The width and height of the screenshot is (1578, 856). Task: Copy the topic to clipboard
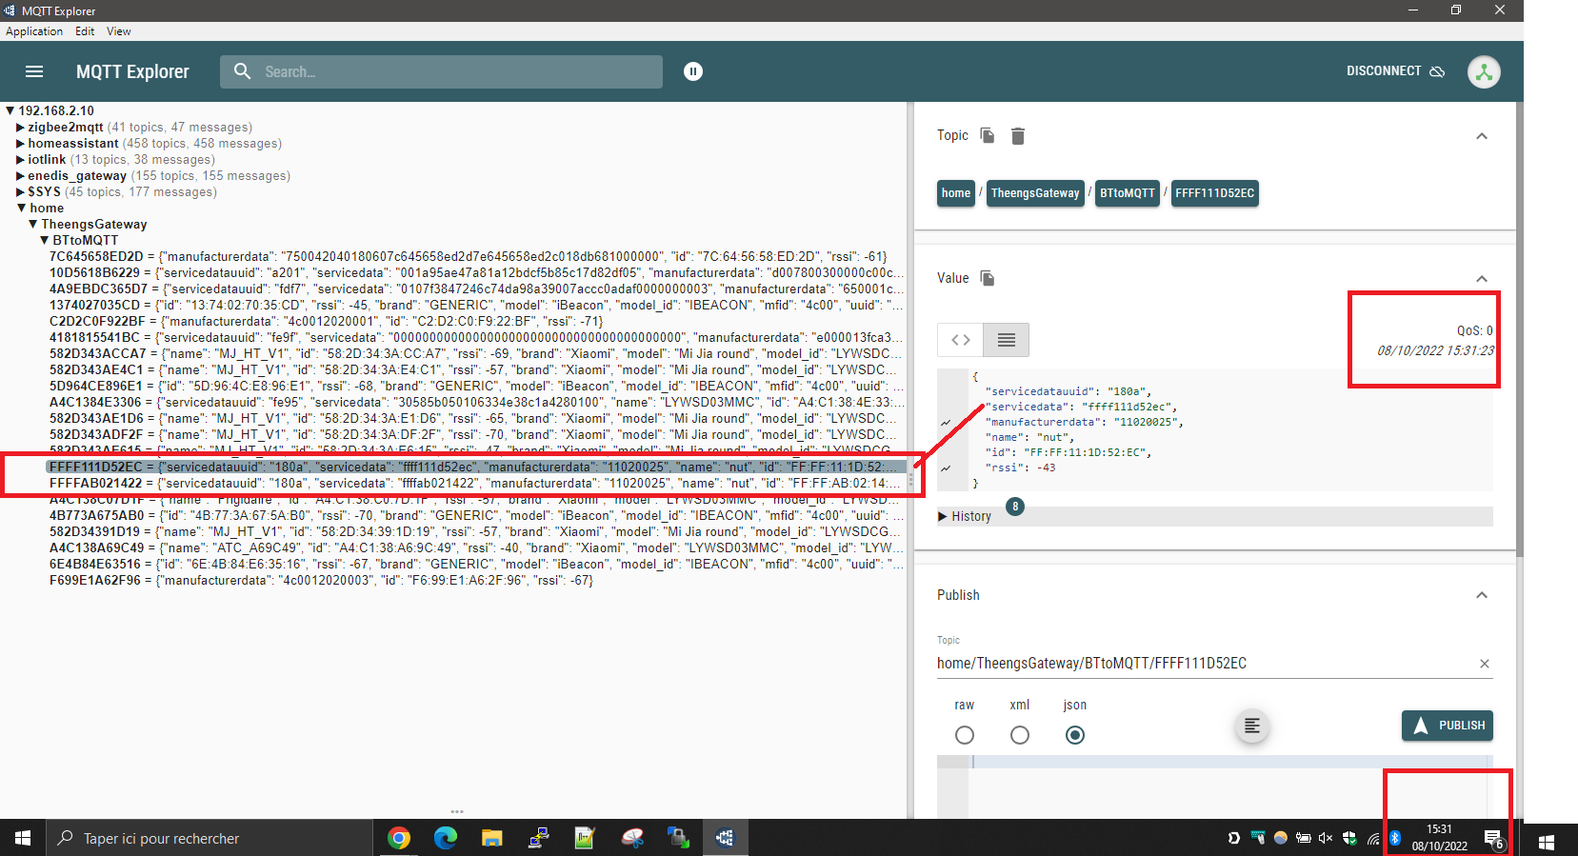pyautogui.click(x=988, y=135)
